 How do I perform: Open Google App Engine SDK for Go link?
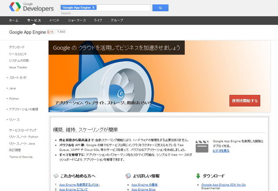coord(223,184)
